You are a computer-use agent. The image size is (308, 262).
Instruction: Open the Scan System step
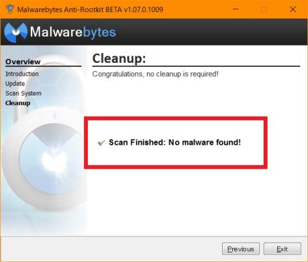click(x=23, y=94)
